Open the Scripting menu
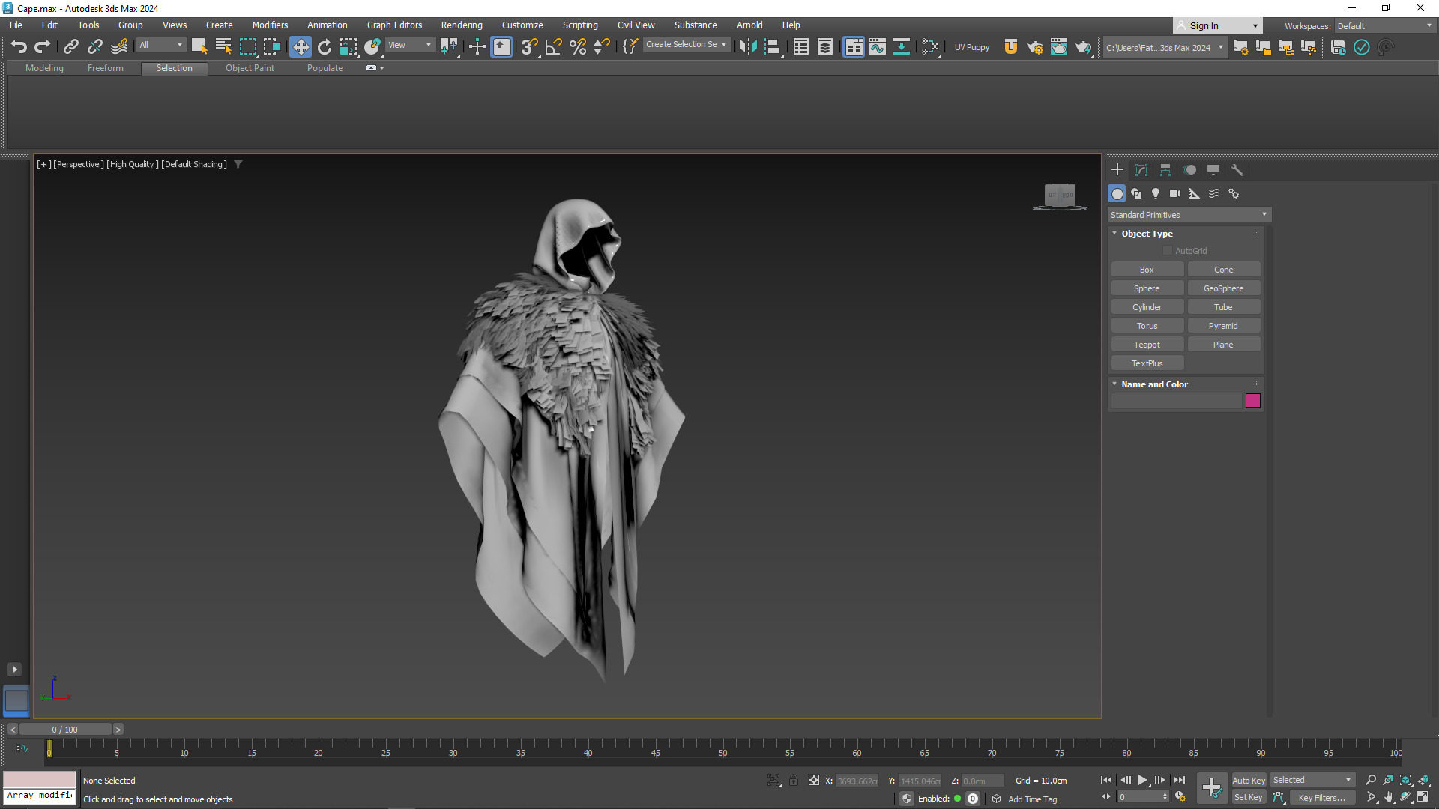This screenshot has height=809, width=1439. 580,25
